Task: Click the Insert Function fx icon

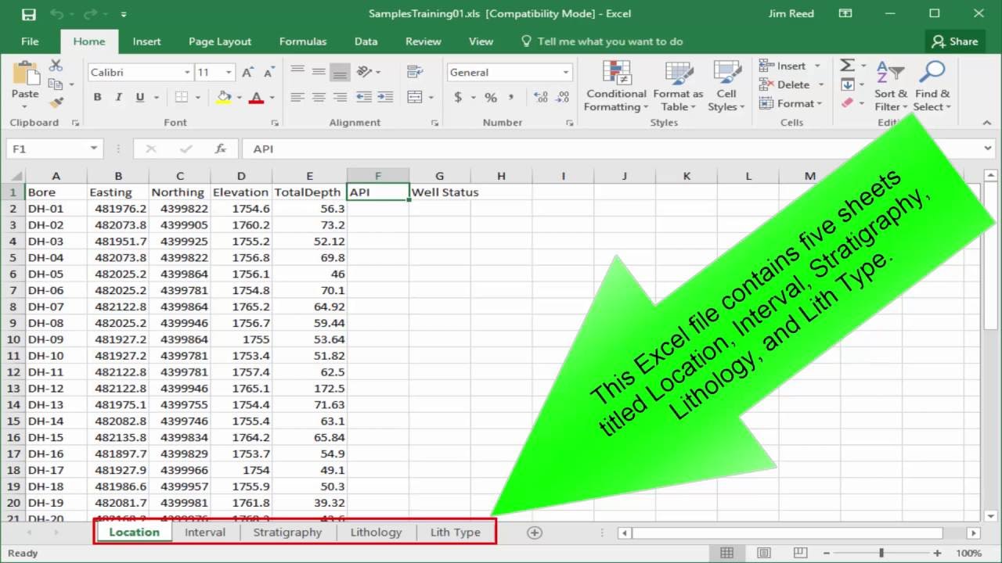Action: [x=221, y=149]
